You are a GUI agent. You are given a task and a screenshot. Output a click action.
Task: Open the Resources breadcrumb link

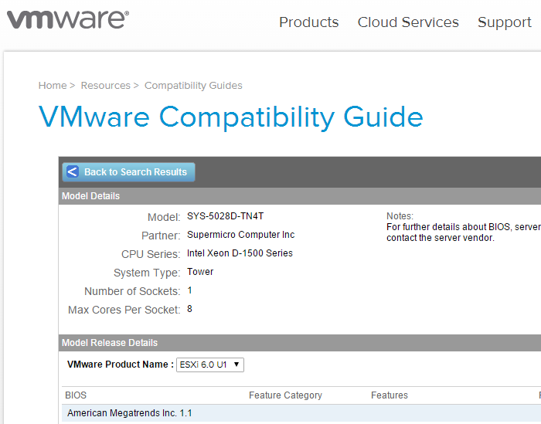pyautogui.click(x=106, y=85)
